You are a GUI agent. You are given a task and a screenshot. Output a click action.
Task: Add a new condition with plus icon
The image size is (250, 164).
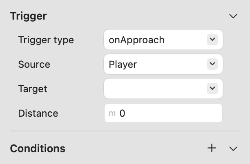click(x=212, y=148)
